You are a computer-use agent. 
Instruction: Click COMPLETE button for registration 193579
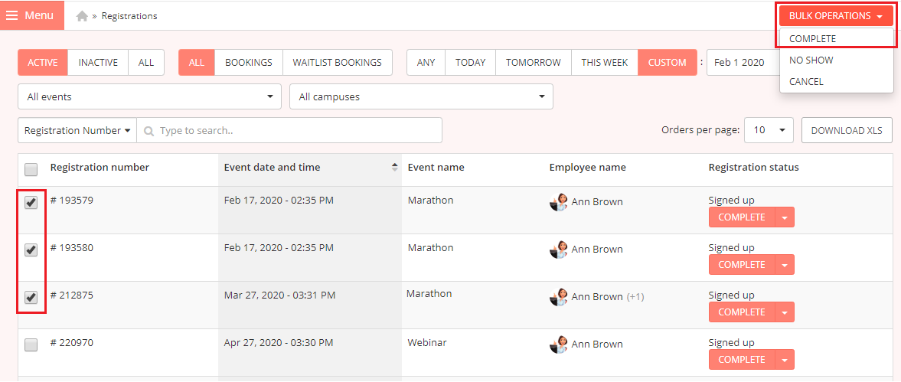pos(742,217)
